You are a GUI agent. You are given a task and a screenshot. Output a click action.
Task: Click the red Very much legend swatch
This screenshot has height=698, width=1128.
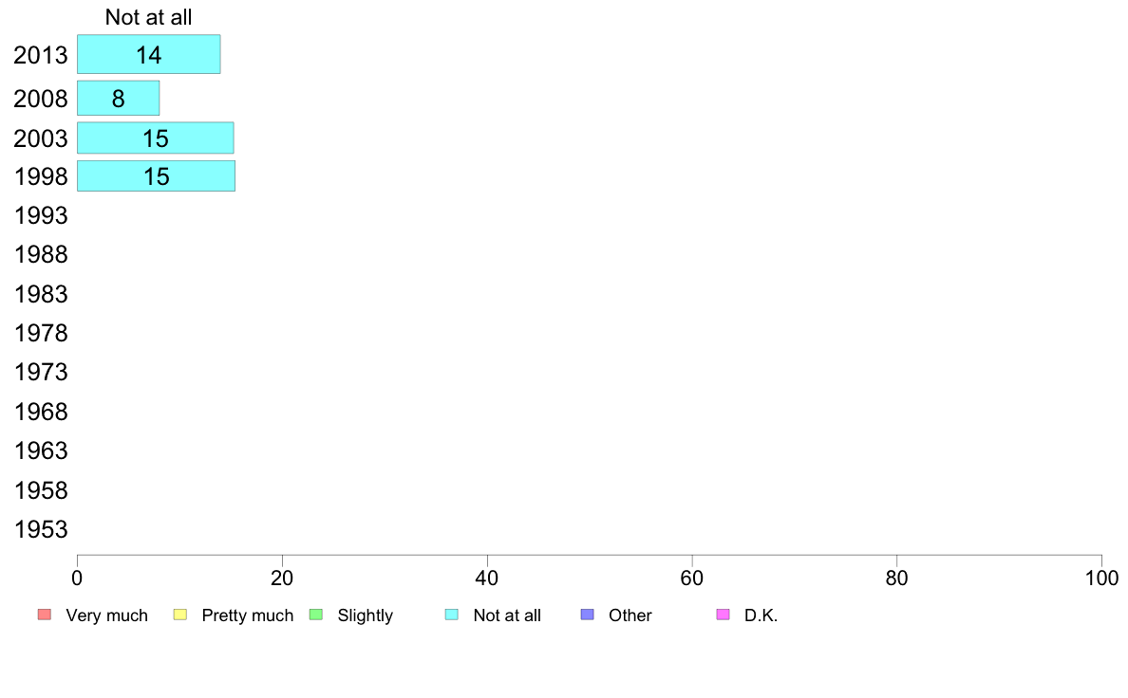pyautogui.click(x=45, y=615)
